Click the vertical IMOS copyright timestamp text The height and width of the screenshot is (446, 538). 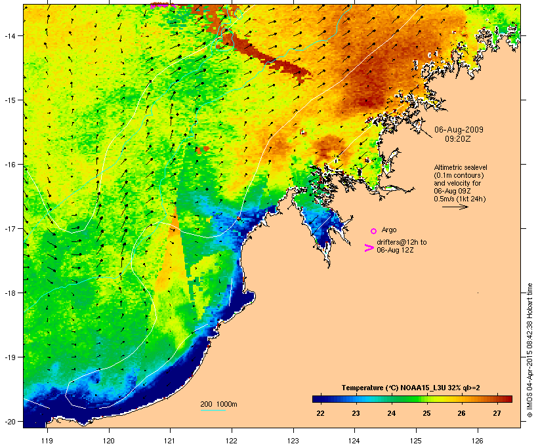pyautogui.click(x=529, y=351)
